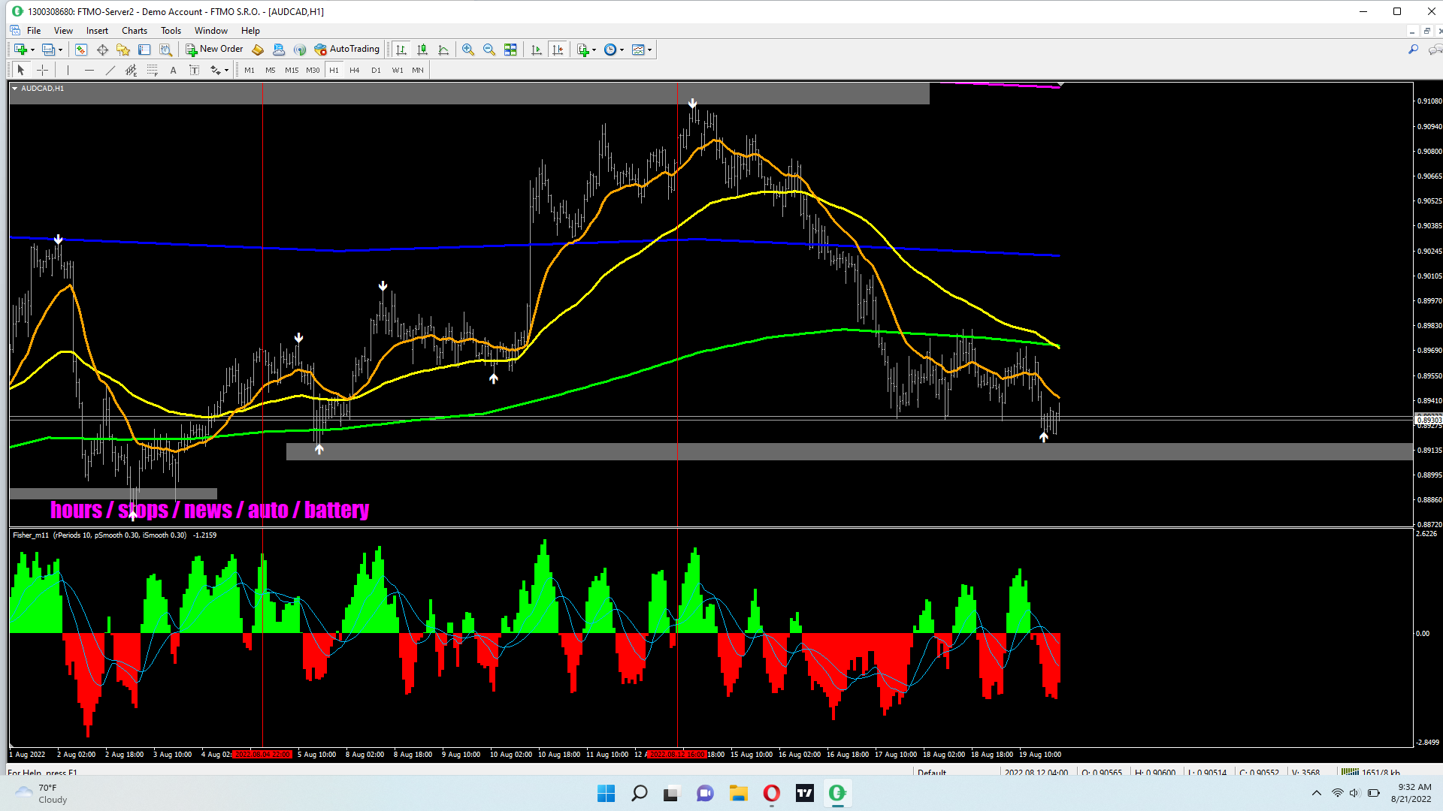Viewport: 1443px width, 811px height.
Task: Click the Zoom In magnifier icon
Action: point(468,50)
